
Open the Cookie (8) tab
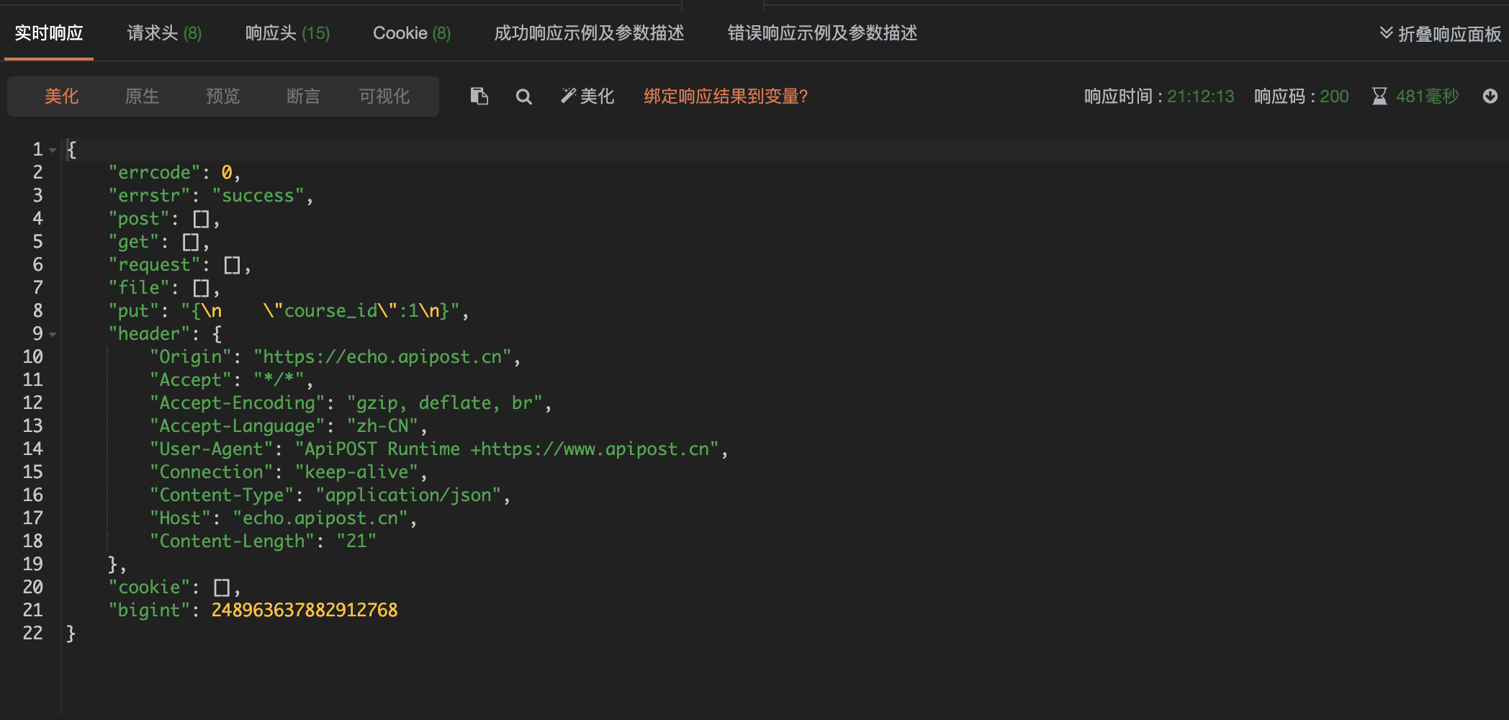pos(412,33)
